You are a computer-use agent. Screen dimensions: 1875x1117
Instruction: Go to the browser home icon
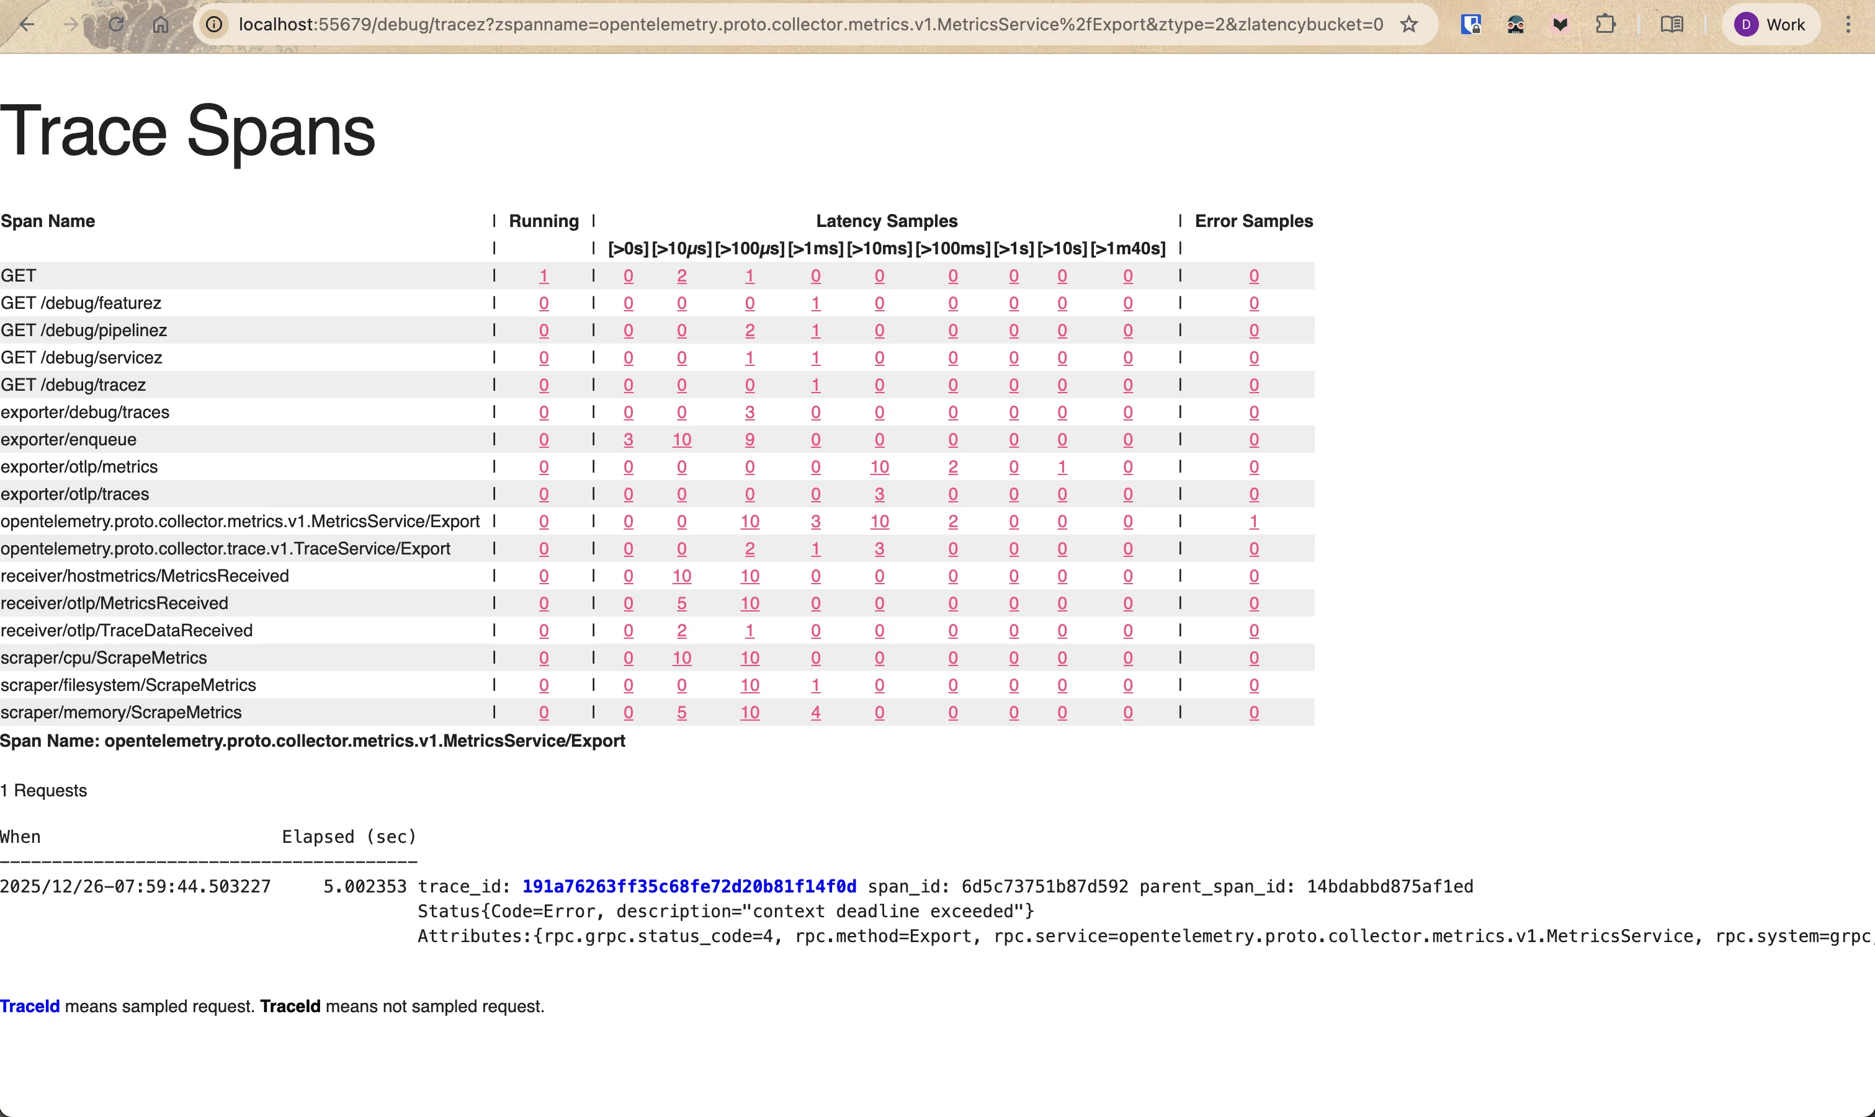[161, 24]
